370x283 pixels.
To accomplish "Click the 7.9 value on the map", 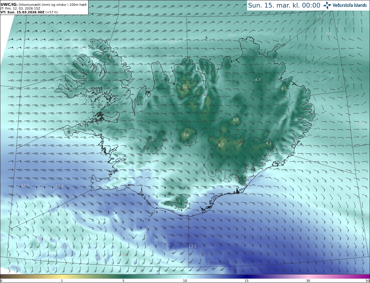I will coord(328,34).
